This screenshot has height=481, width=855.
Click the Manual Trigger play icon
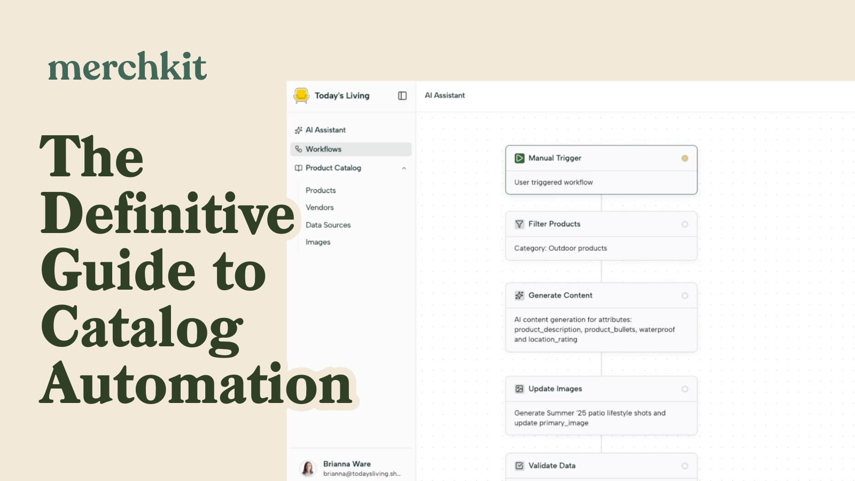pyautogui.click(x=519, y=158)
